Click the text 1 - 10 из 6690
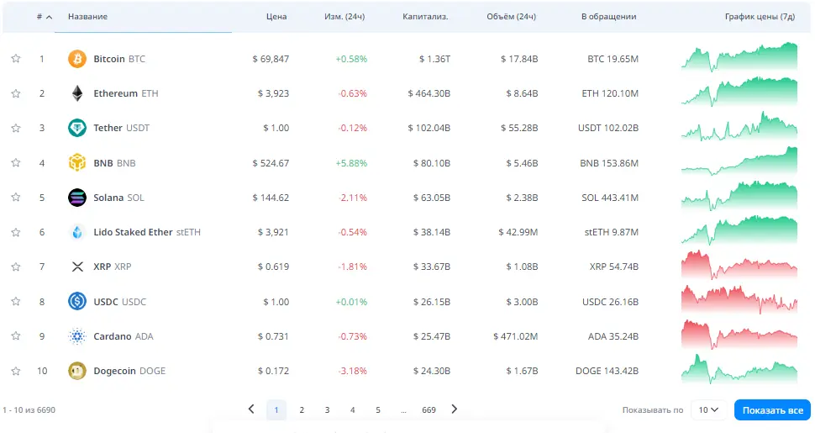 tap(29, 410)
